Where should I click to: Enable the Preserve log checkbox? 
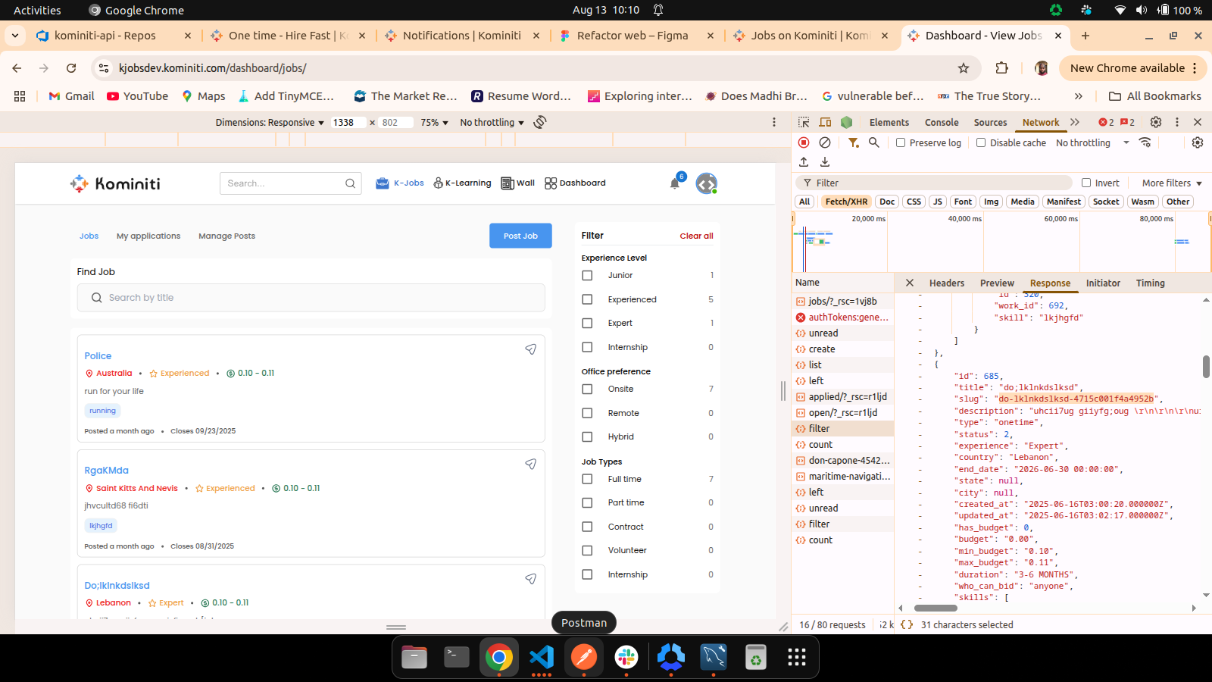tap(901, 142)
